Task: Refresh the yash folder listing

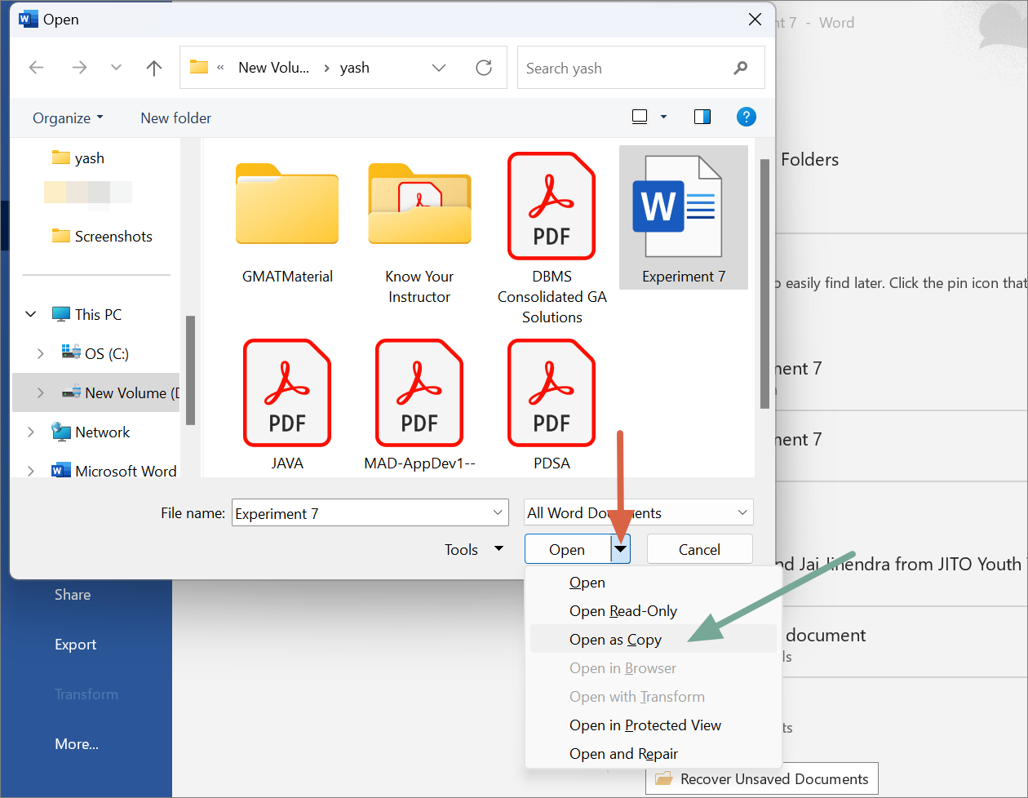Action: [484, 68]
